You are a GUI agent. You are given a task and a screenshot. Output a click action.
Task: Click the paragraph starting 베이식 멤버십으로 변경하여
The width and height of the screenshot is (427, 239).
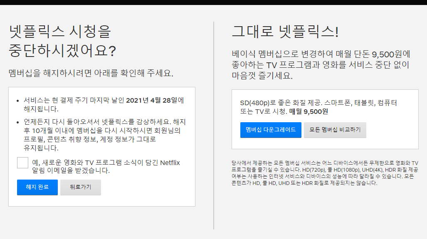point(321,65)
